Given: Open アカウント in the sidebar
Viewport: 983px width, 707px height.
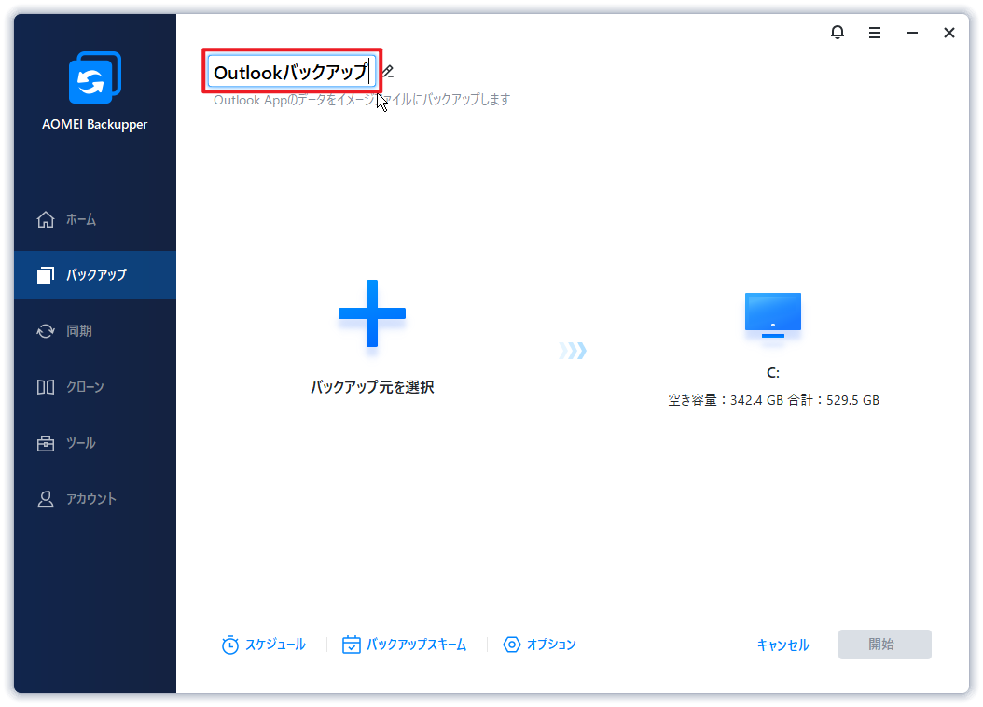Looking at the screenshot, I should [95, 499].
